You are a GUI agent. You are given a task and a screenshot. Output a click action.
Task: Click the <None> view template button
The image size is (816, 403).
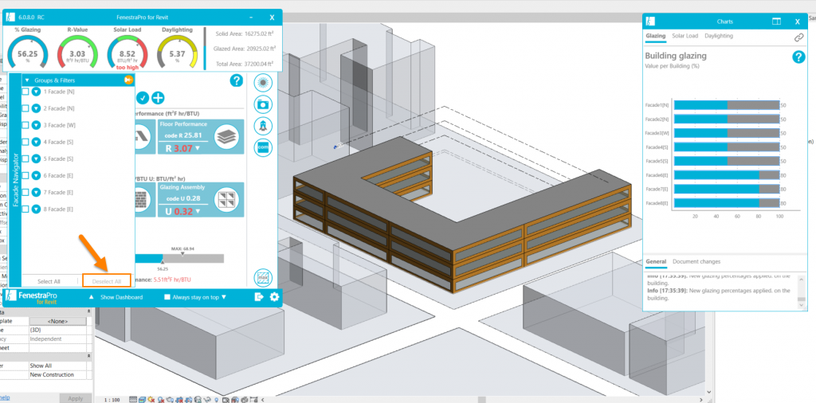click(x=57, y=321)
